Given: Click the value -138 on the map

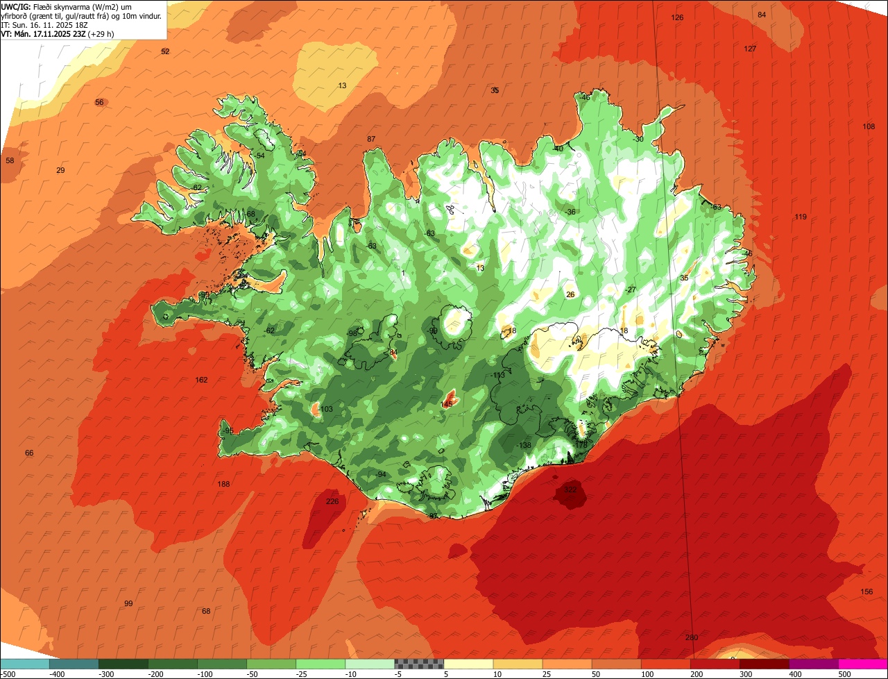Looking at the screenshot, I should point(524,445).
